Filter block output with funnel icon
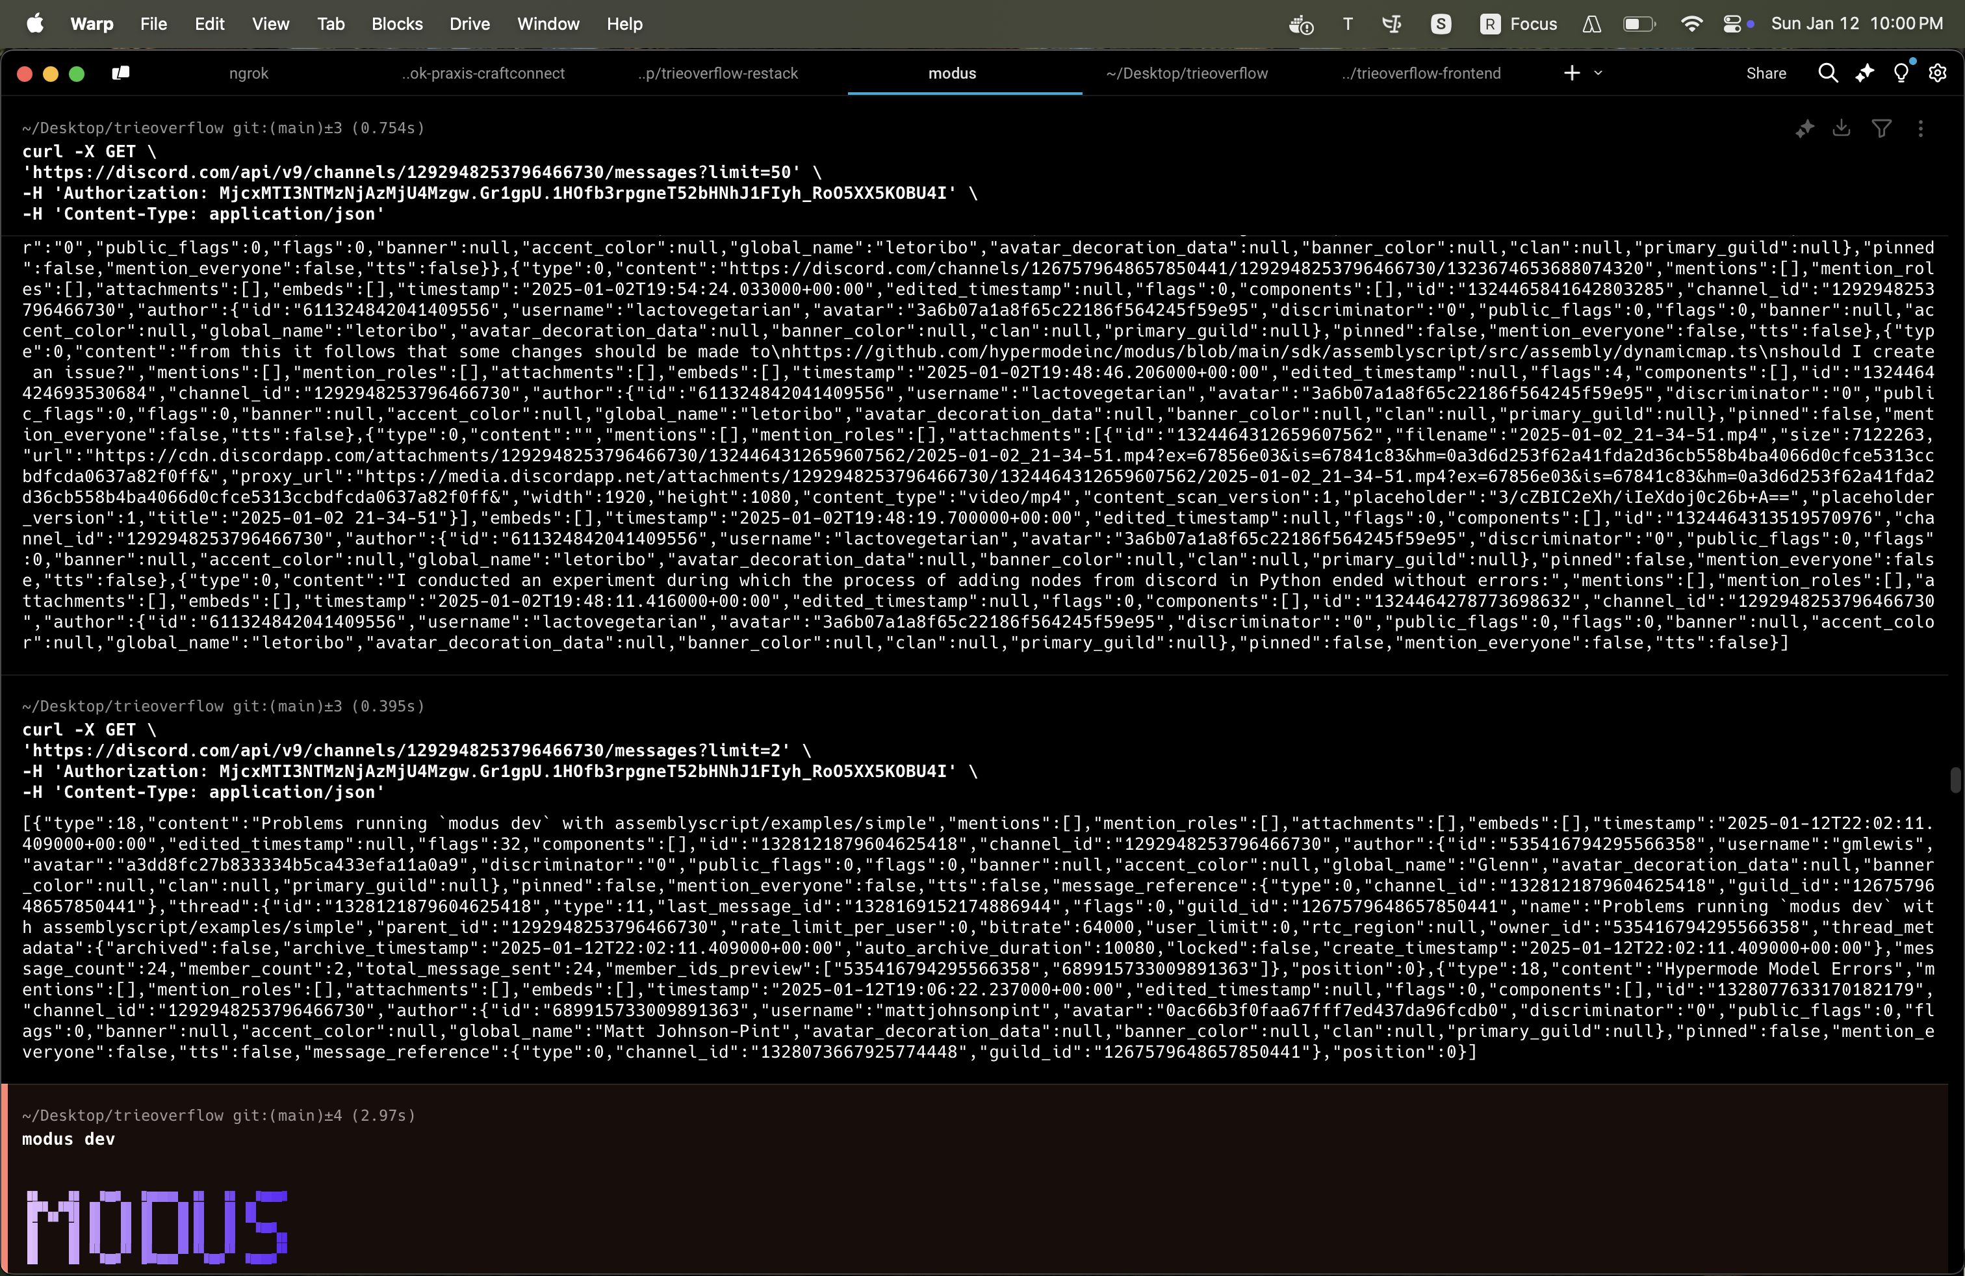 coord(1882,128)
